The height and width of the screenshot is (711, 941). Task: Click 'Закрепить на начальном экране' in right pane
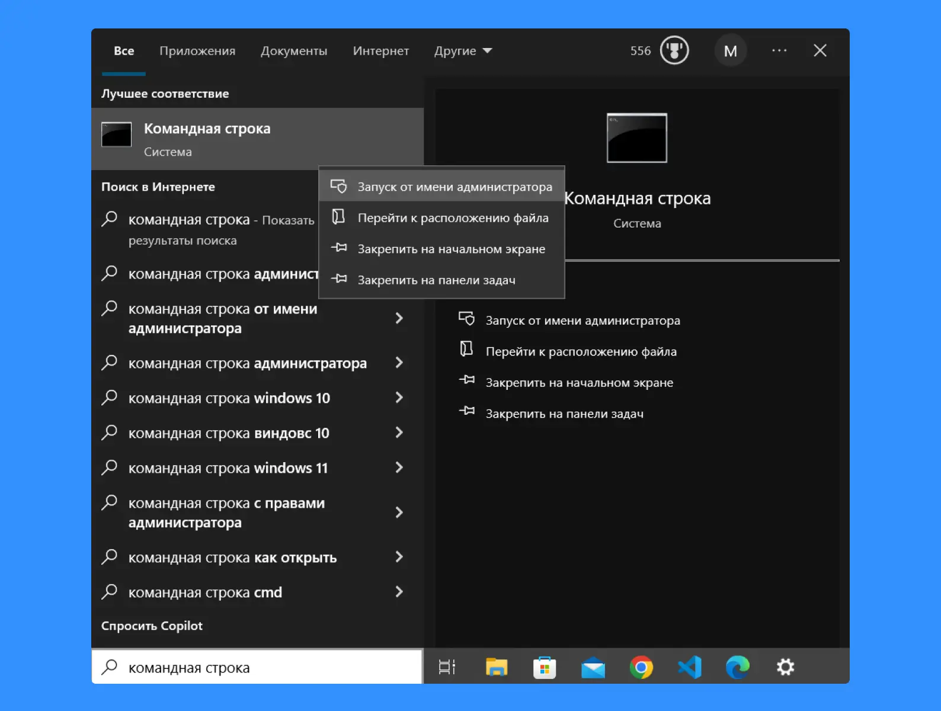click(x=579, y=382)
